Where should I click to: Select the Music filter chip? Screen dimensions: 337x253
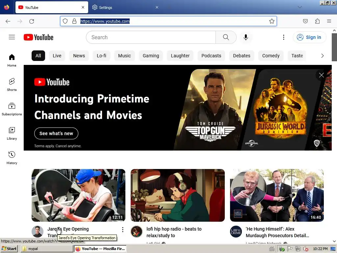tap(124, 56)
